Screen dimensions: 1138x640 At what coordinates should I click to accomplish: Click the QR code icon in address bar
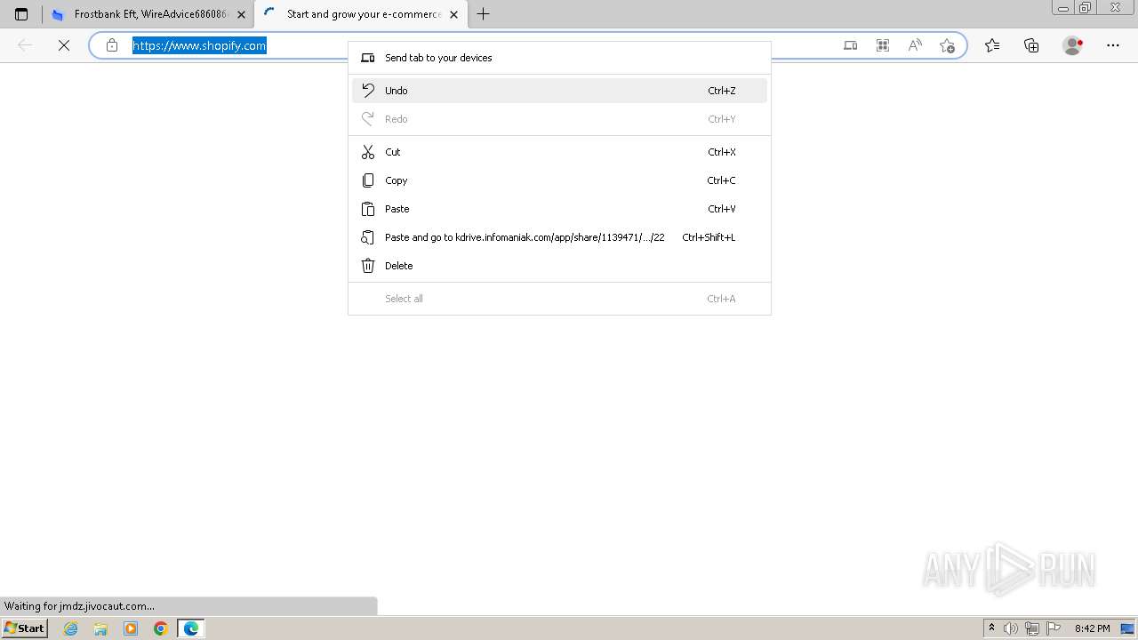(883, 45)
